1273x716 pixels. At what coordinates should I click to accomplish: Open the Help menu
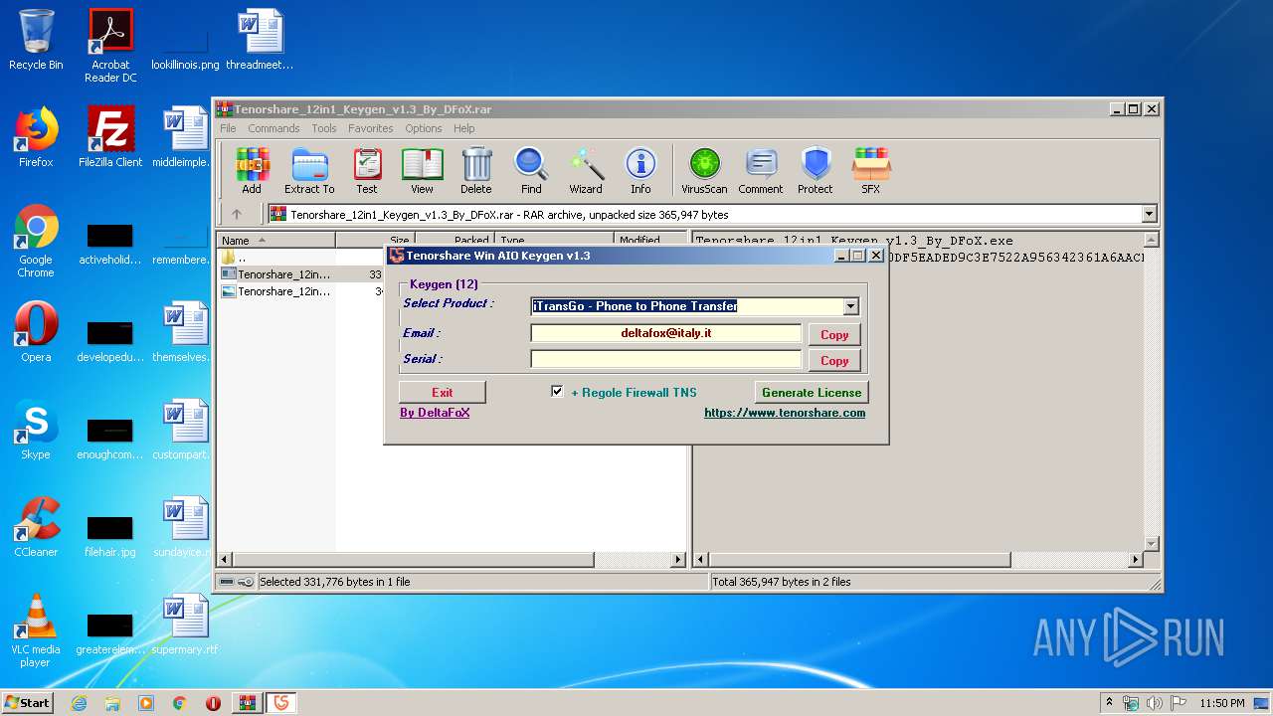(463, 128)
